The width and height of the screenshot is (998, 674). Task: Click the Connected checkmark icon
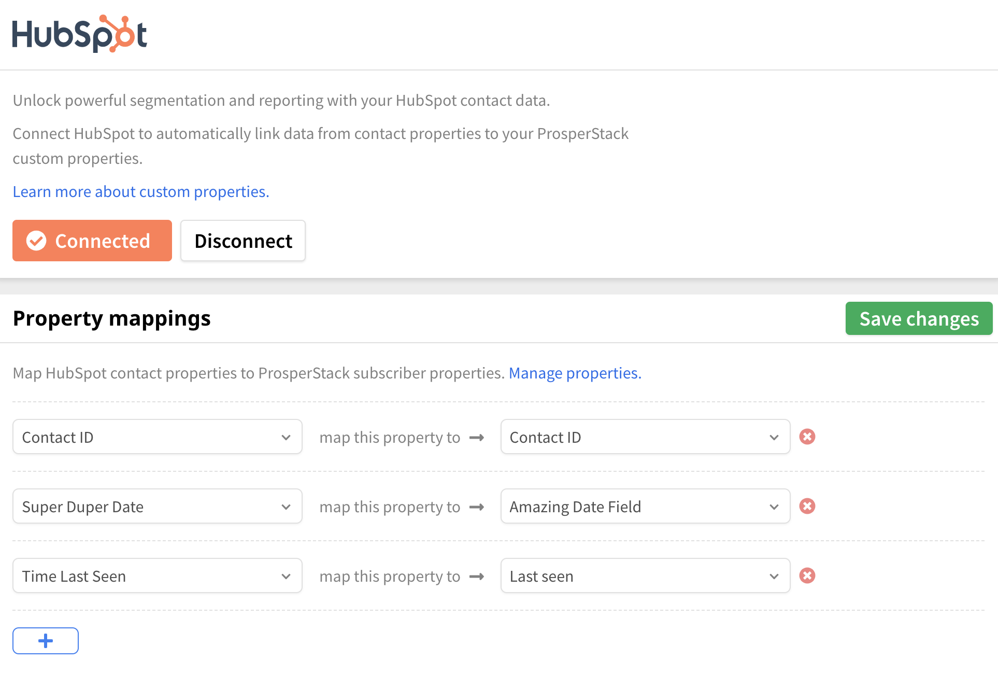click(x=36, y=241)
